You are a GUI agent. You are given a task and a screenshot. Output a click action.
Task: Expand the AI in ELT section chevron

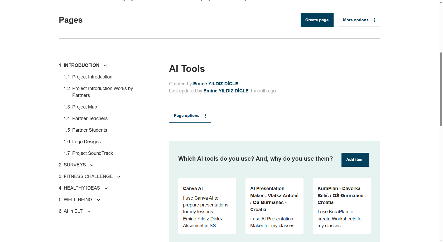coord(89,211)
